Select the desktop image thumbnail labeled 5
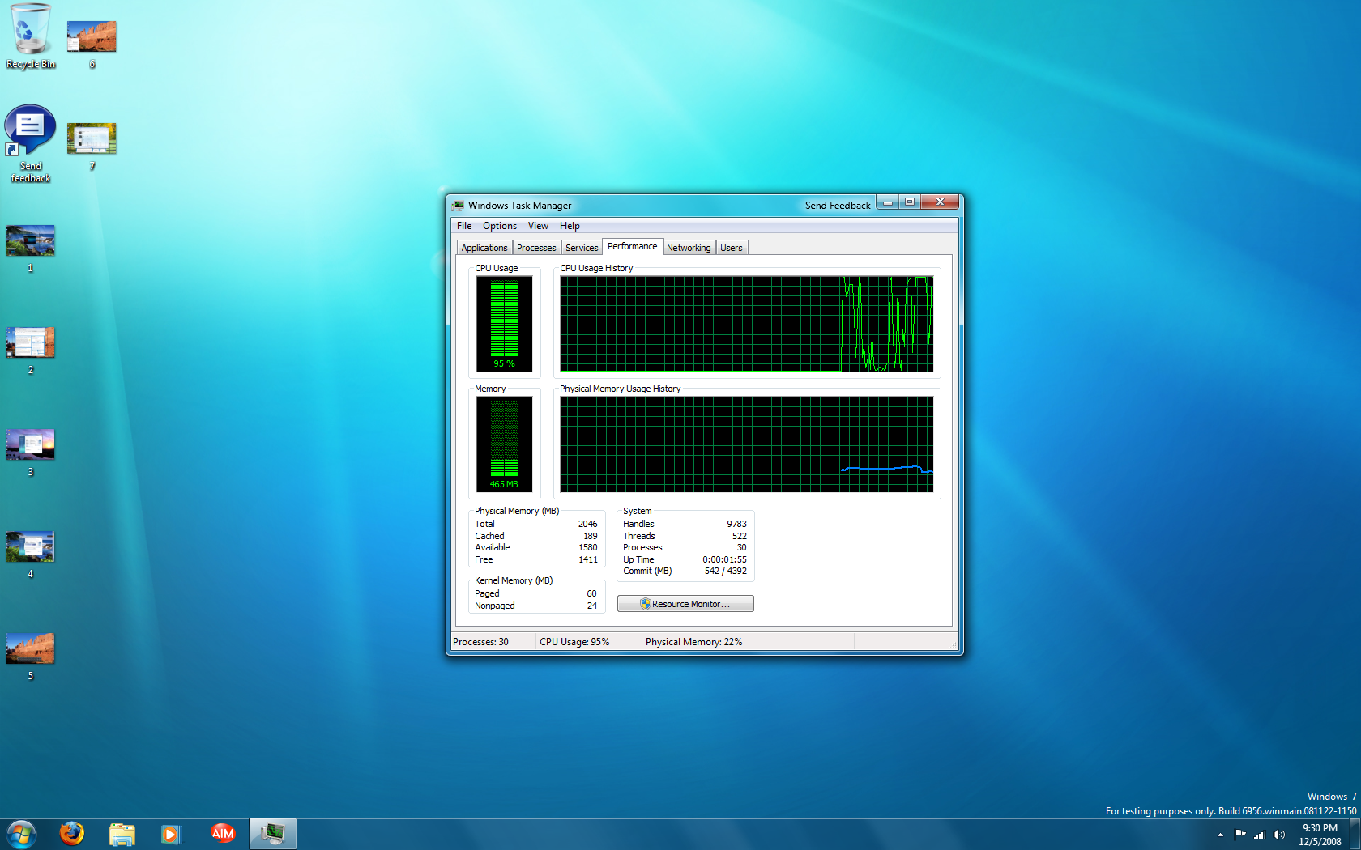1361x850 pixels. click(x=30, y=649)
